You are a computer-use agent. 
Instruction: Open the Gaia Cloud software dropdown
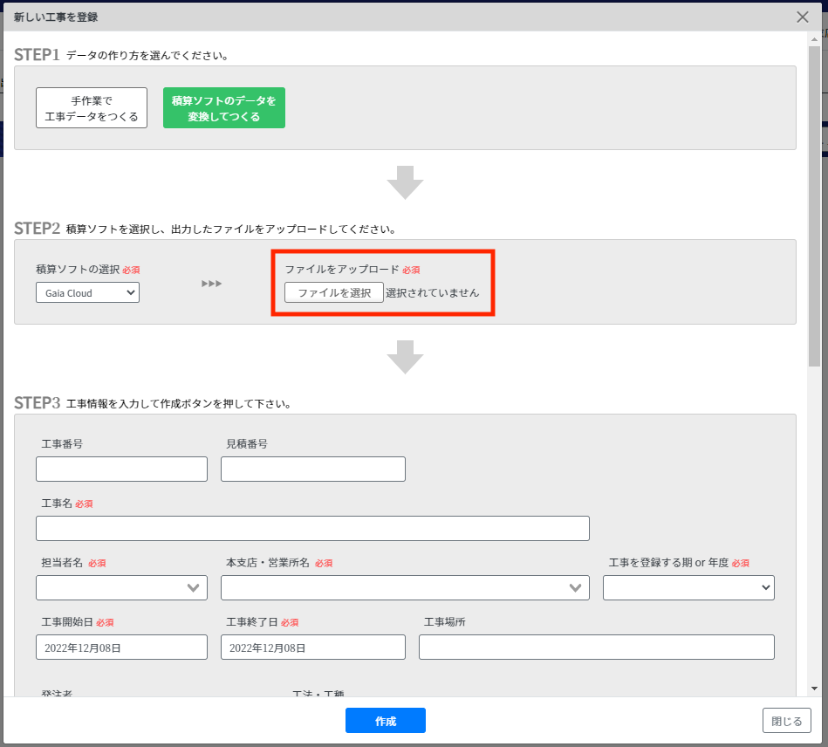coord(87,292)
